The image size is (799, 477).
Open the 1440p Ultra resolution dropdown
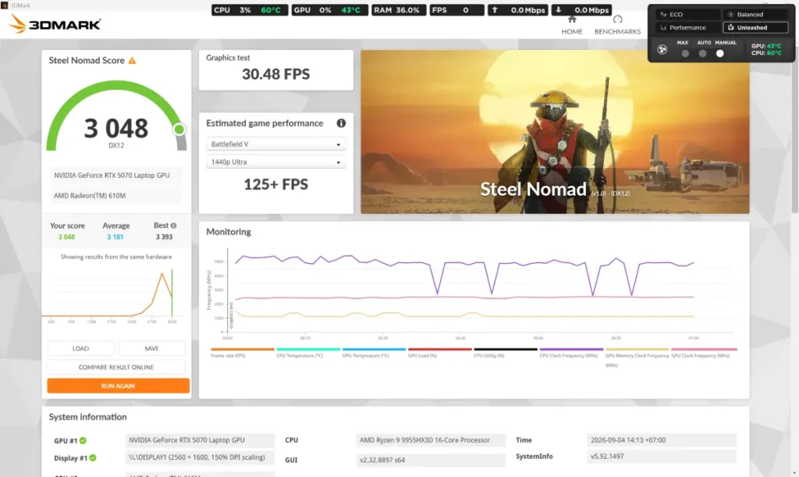pos(275,162)
